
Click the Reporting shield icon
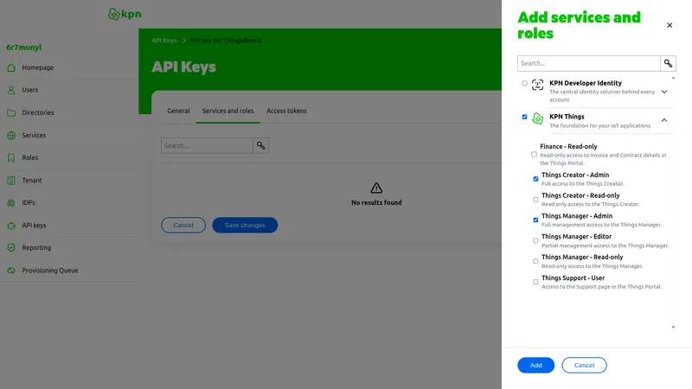tap(11, 248)
